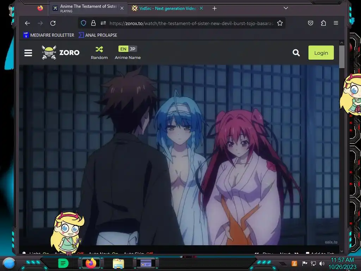Switch anime names to JP

tap(133, 49)
